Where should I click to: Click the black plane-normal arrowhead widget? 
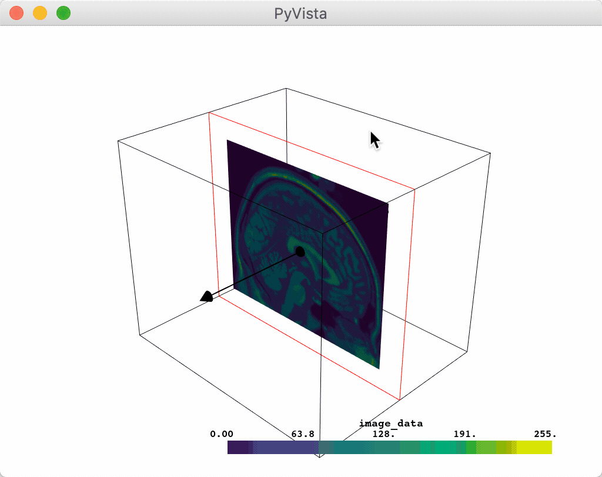tap(207, 296)
